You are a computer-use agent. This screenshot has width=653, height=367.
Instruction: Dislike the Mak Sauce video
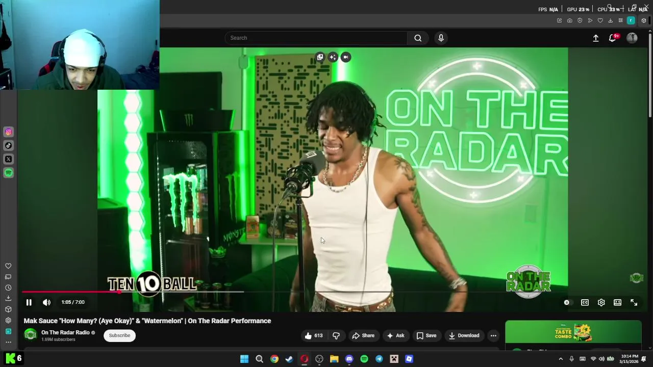pyautogui.click(x=336, y=335)
